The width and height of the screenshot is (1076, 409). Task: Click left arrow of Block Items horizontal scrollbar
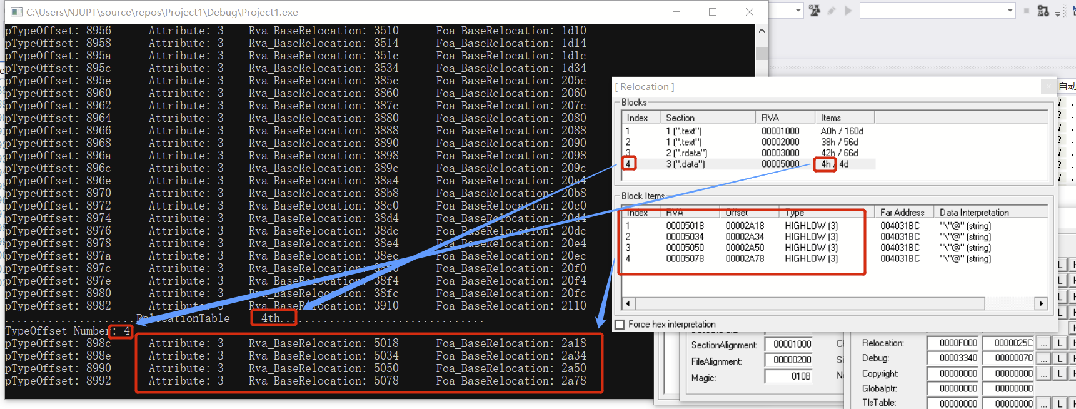[x=628, y=303]
